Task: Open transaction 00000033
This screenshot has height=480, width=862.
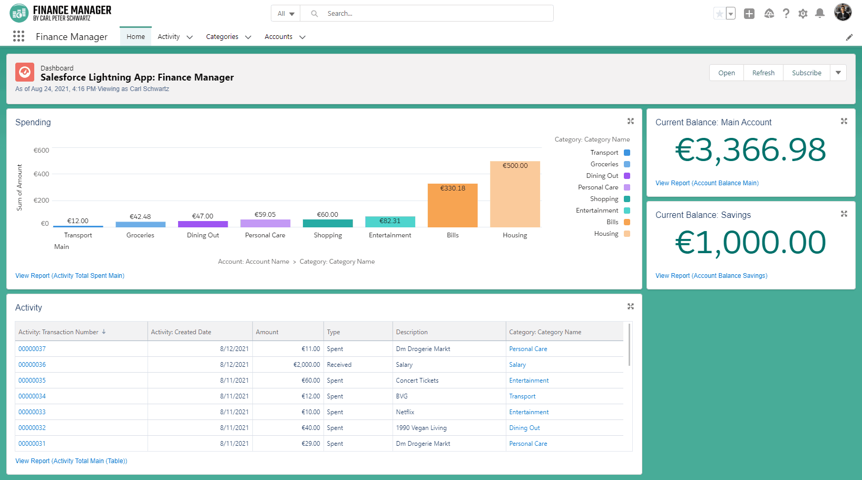Action: [x=32, y=412]
